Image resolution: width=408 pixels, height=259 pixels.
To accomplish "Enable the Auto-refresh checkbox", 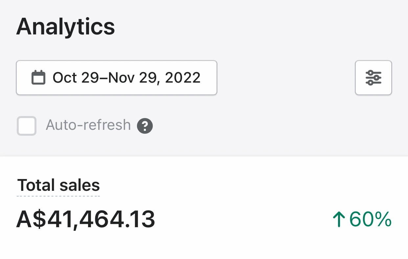I will [27, 126].
